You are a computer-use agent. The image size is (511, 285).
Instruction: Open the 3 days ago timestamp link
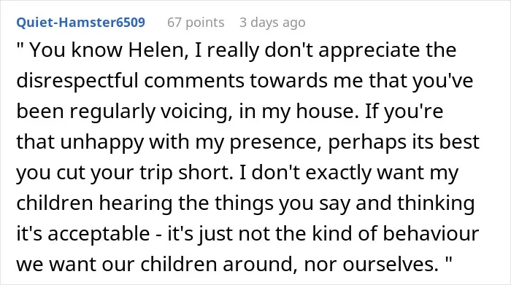pyautogui.click(x=272, y=23)
